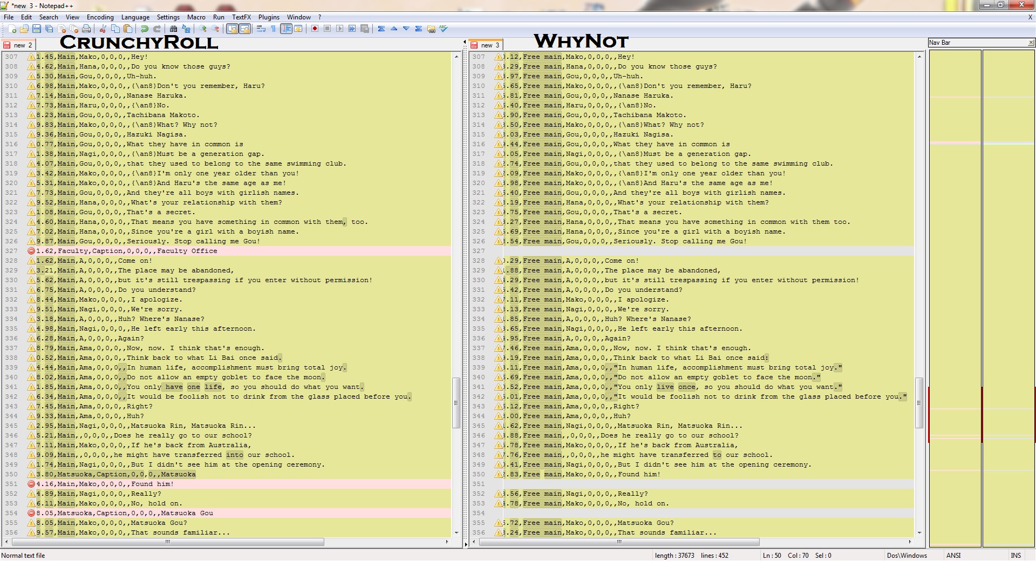Run macro multiple times icon

click(352, 29)
